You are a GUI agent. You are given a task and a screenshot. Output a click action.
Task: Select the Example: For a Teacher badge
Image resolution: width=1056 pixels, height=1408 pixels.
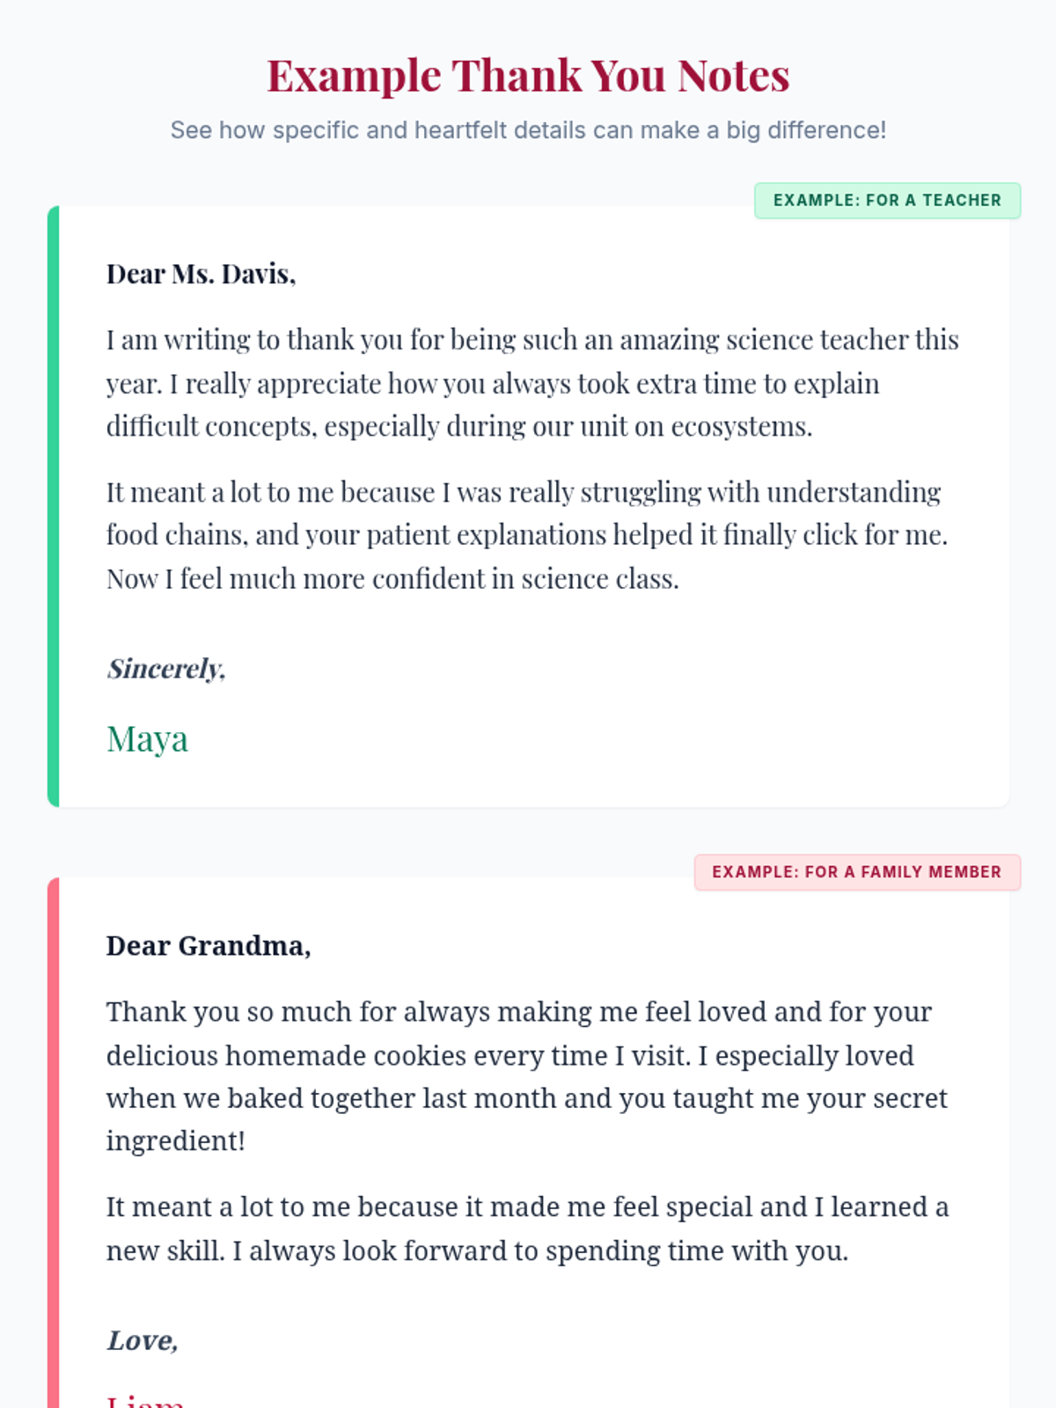click(x=887, y=201)
